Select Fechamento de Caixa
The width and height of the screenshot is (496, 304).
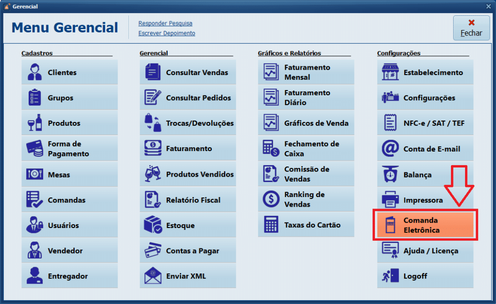pos(306,149)
